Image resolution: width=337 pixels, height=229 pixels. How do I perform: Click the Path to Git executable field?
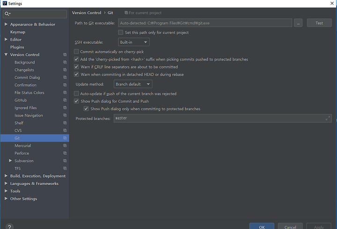(x=205, y=23)
